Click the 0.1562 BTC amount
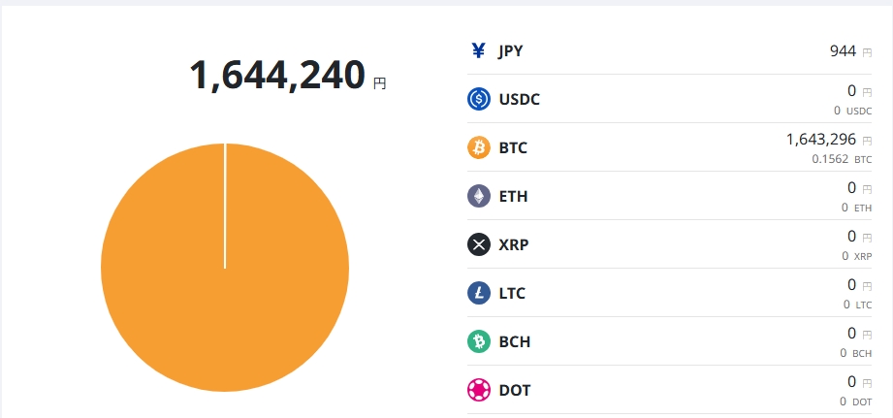The height and width of the screenshot is (418, 893). [833, 159]
